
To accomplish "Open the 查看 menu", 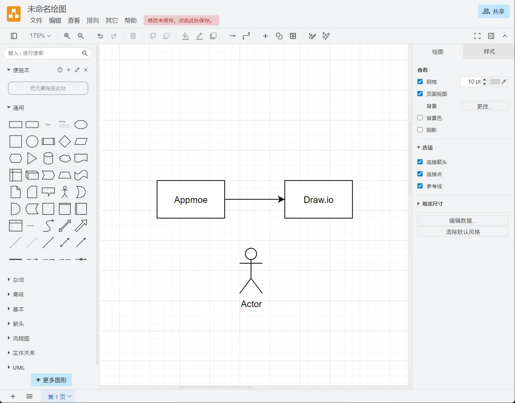I will click(x=74, y=21).
